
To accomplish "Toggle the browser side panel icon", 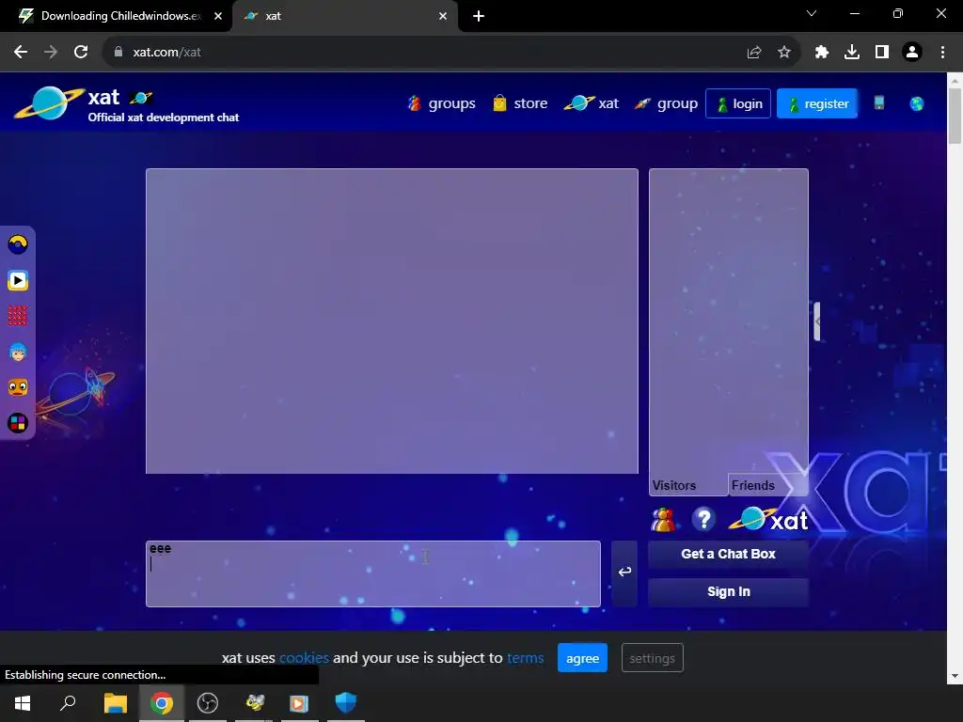I will click(x=882, y=53).
